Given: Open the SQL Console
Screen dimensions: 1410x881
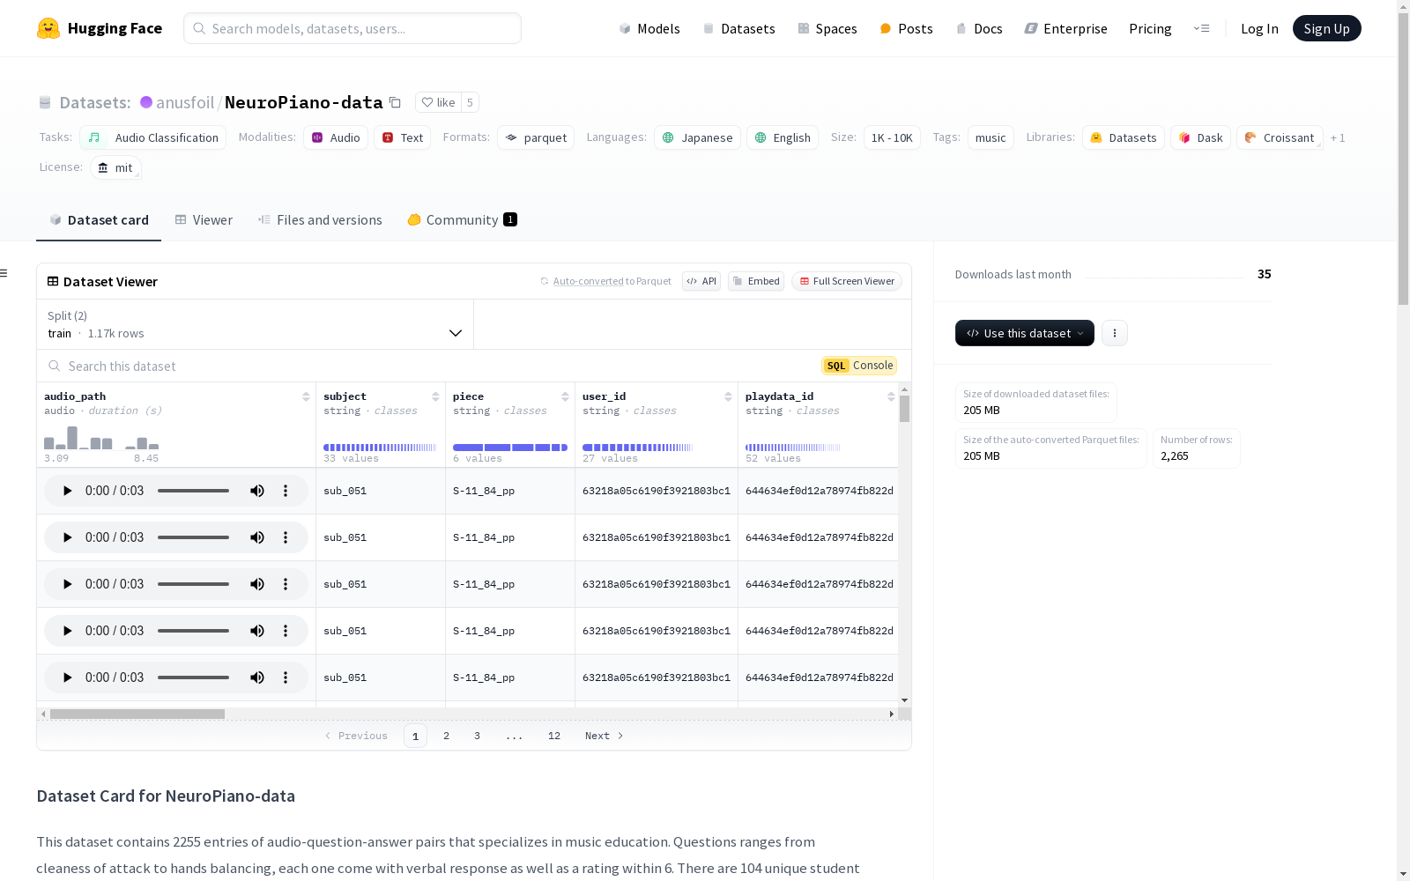Looking at the screenshot, I should point(859,366).
